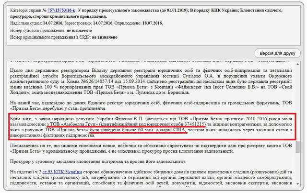Click the text 'Категорія справи №'
Screen dimensions: 307x193
[x=28, y=11]
